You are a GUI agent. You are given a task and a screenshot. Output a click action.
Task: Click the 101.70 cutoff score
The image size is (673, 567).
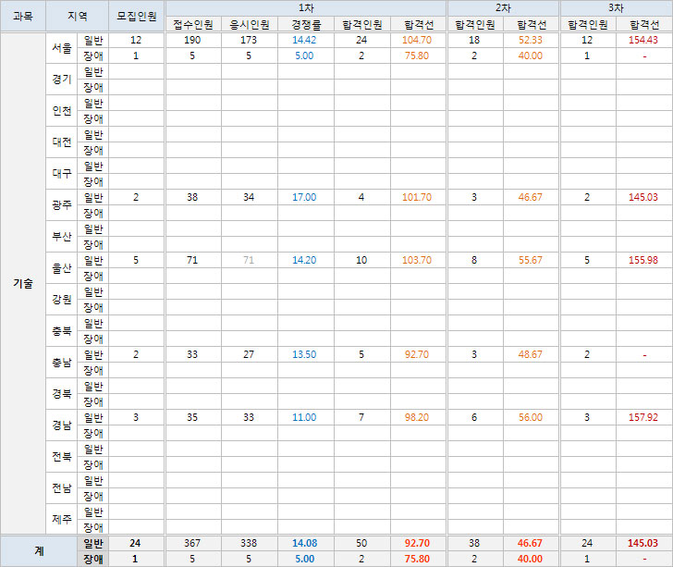pyautogui.click(x=417, y=197)
